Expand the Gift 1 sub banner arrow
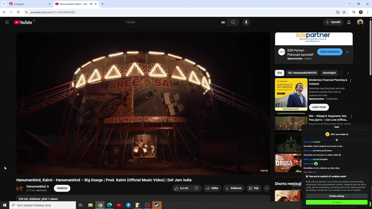Viewport: 372px width, 209px height. click(x=337, y=140)
